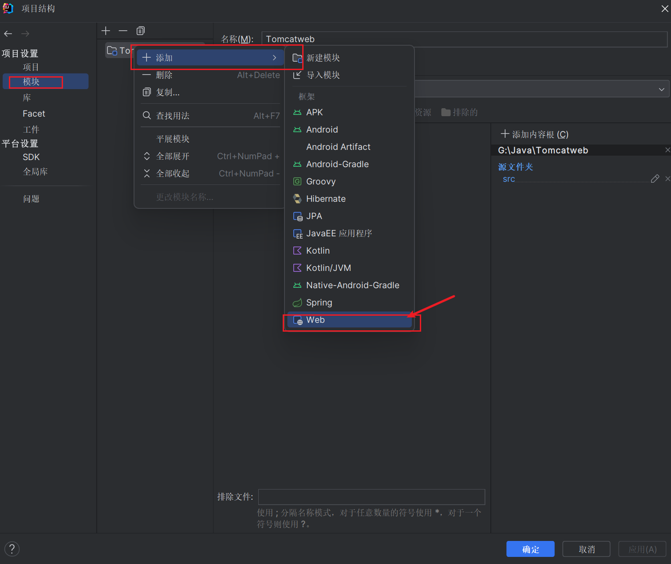This screenshot has height=564, width=671.
Task: Click the pencil edit icon for src
Action: click(655, 179)
